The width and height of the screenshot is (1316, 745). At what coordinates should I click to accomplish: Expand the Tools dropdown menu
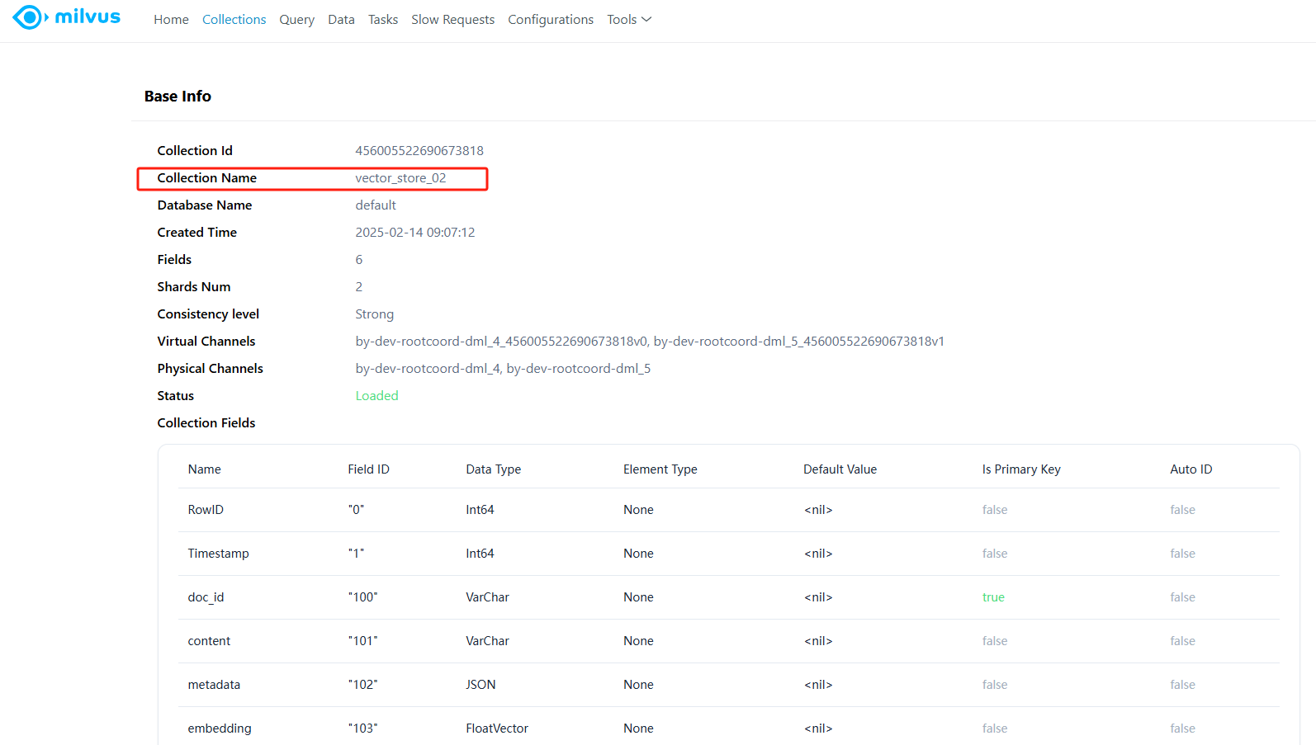point(629,20)
